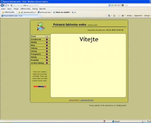The height and width of the screenshot is (123, 151).
Task: Click the printer icon in command bar
Action: coord(122,16)
